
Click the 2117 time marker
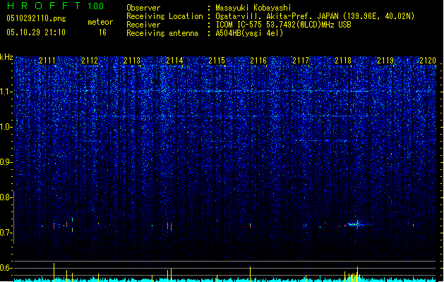(301, 61)
